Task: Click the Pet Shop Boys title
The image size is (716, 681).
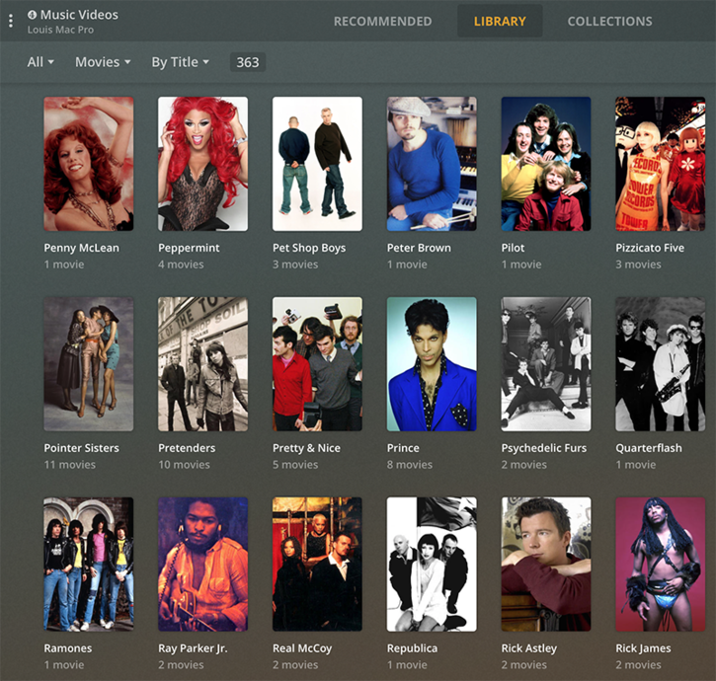Action: [309, 249]
